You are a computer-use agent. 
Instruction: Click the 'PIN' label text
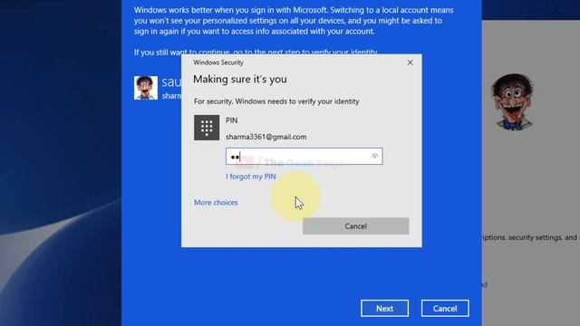[x=232, y=120]
